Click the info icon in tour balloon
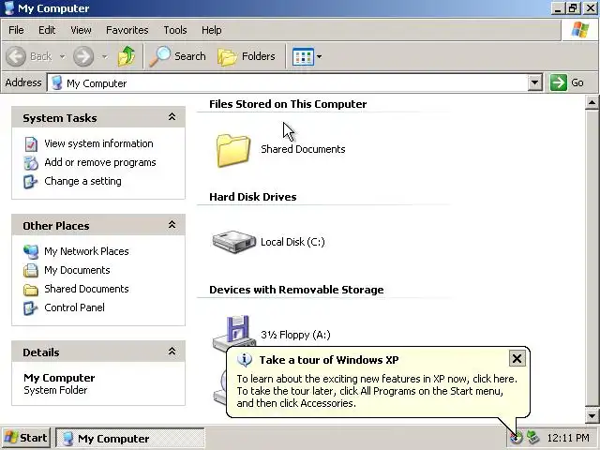This screenshot has width=600, height=450. pyautogui.click(x=245, y=359)
